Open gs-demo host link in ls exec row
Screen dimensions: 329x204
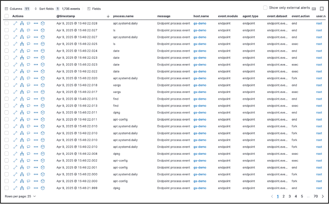pyautogui.click(x=200, y=44)
